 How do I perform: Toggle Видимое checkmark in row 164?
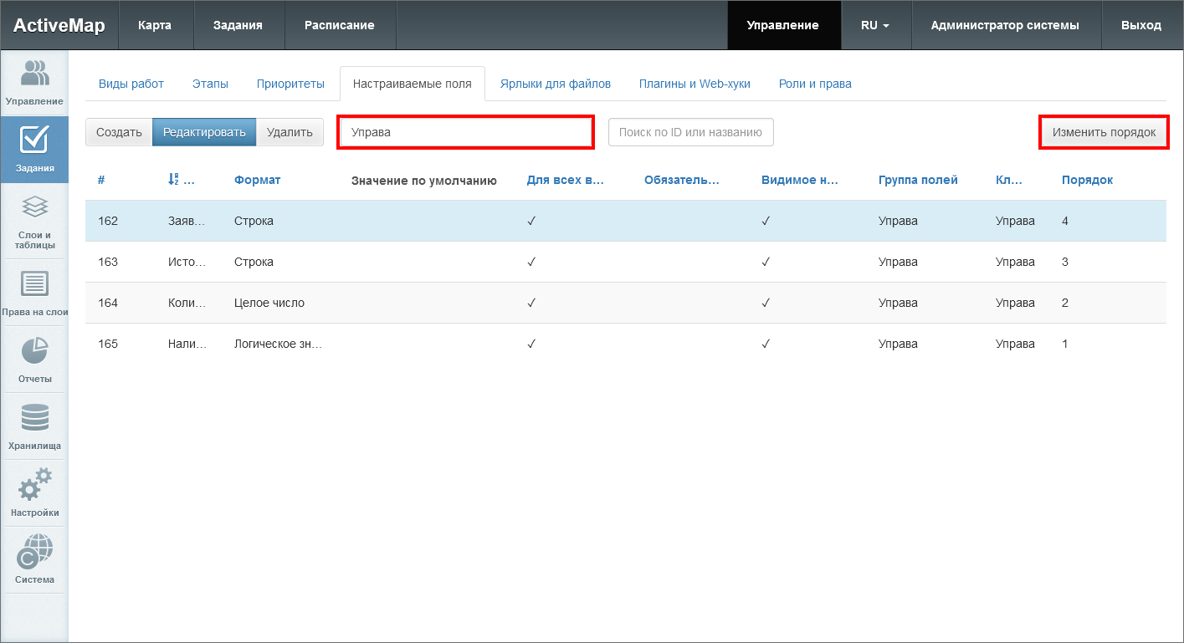(x=766, y=303)
